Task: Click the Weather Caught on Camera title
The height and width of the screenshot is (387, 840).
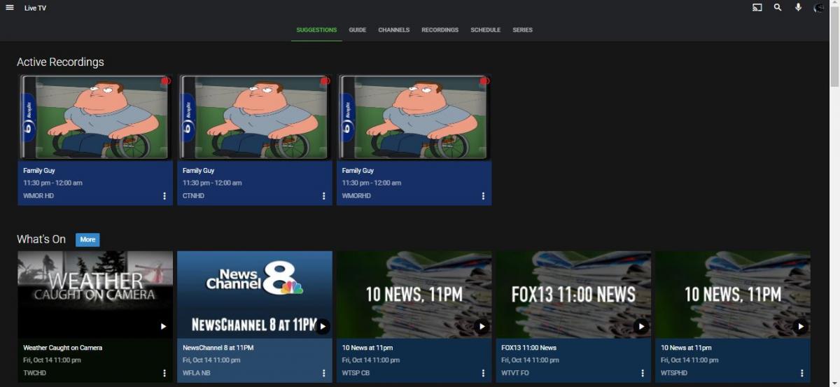Action: click(x=63, y=348)
